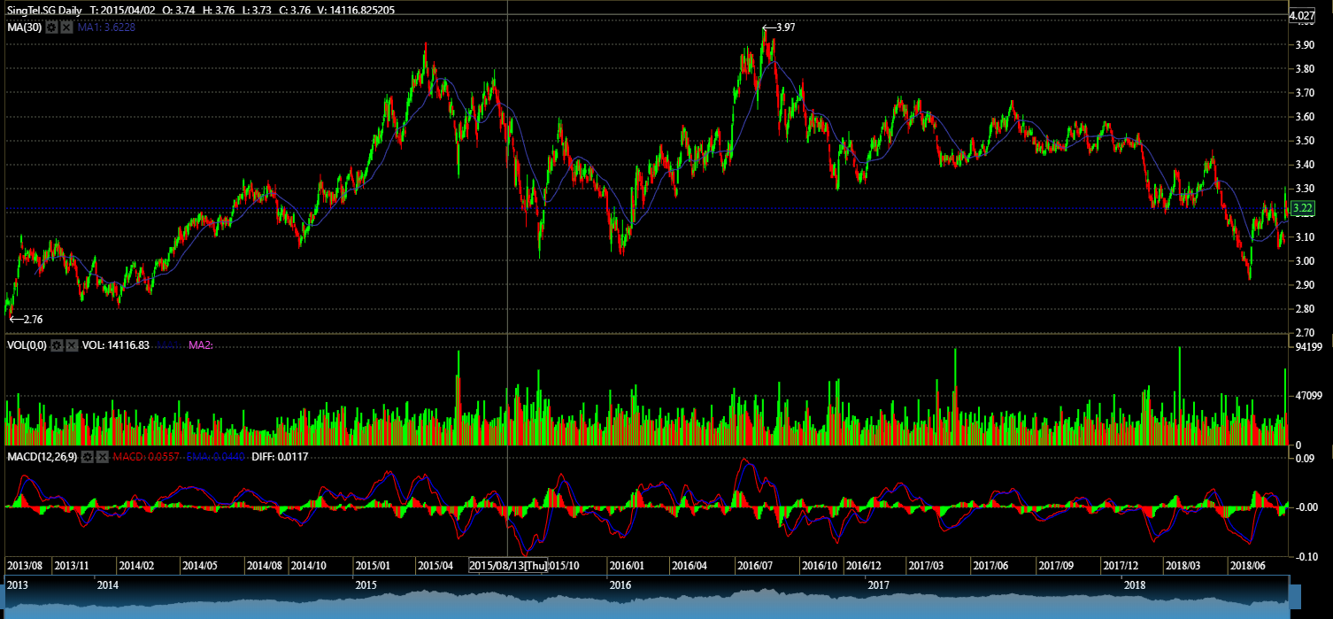
Task: Open MA(30) indicator settings gear
Action: 51,27
